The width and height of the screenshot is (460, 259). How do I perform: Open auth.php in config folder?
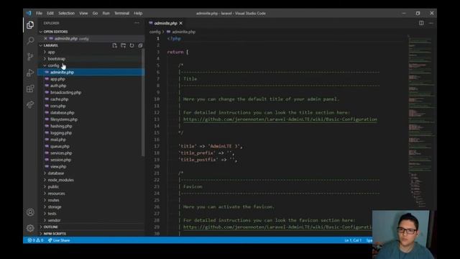[58, 86]
